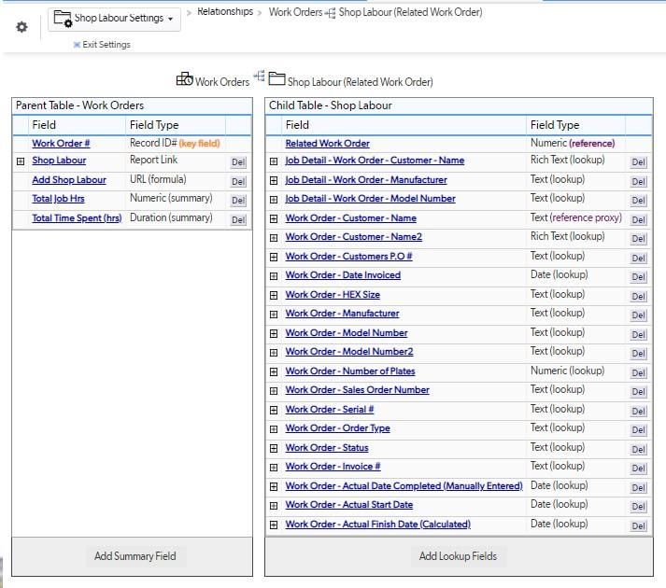666x588 pixels.
Task: Expand Job Detail - Work Order - Model Number row
Action: click(x=274, y=200)
